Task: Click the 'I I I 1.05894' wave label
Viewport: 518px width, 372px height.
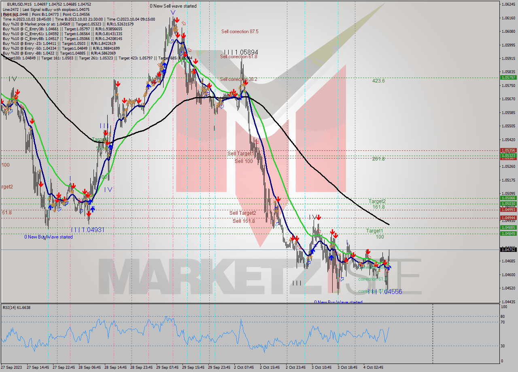Action: [241, 52]
